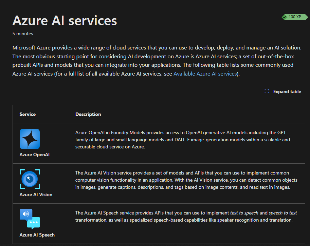310x246 pixels.
Task: Click the Description column header
Action: pyautogui.click(x=88, y=114)
